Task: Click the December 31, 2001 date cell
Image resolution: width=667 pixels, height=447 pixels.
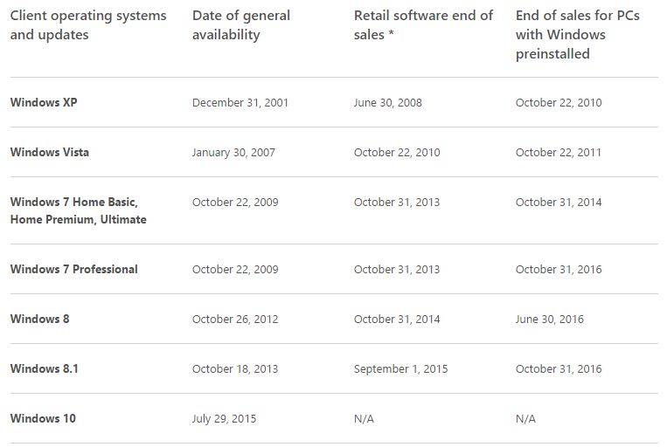Action: [x=240, y=102]
